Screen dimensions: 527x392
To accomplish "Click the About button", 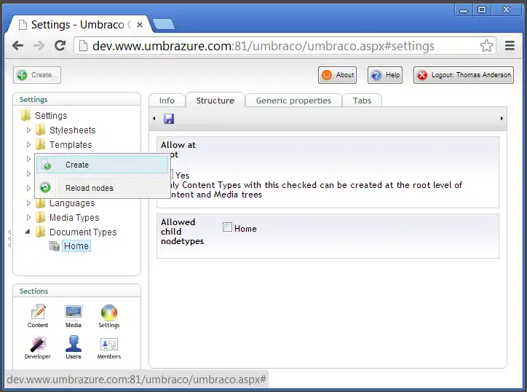I will tap(338, 75).
